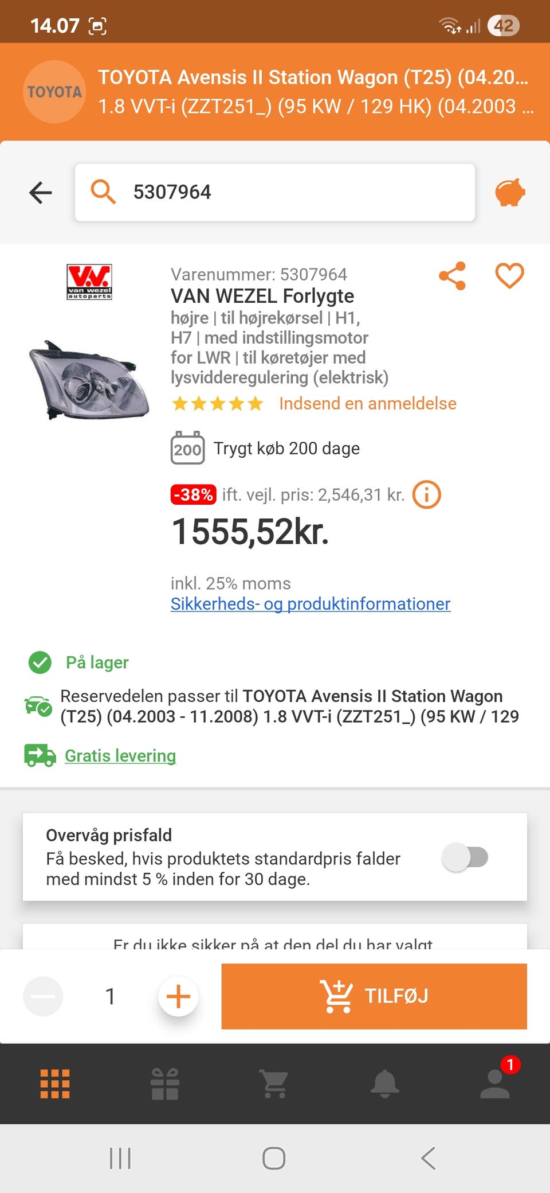The height and width of the screenshot is (1193, 550).
Task: Open the profile account tab
Action: coord(495,1083)
